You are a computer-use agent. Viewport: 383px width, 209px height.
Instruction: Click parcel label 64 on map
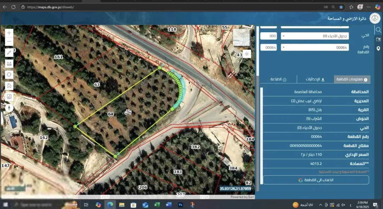point(110,114)
